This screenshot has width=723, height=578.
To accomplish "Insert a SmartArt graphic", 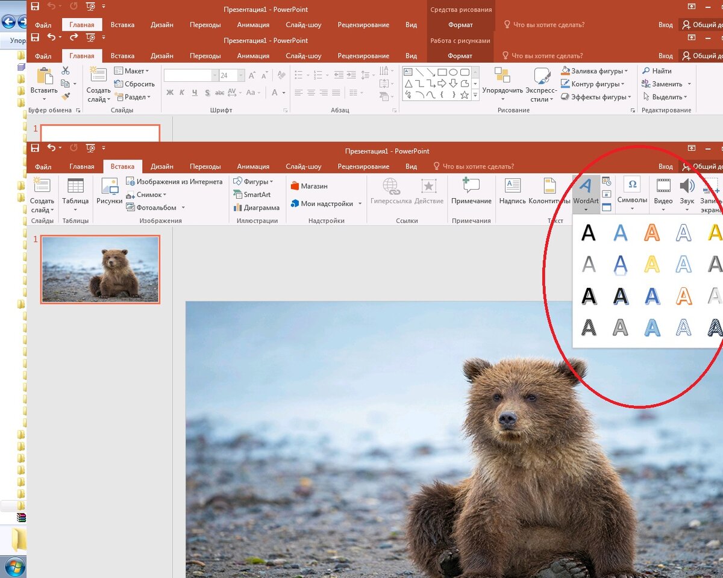I will coord(252,194).
